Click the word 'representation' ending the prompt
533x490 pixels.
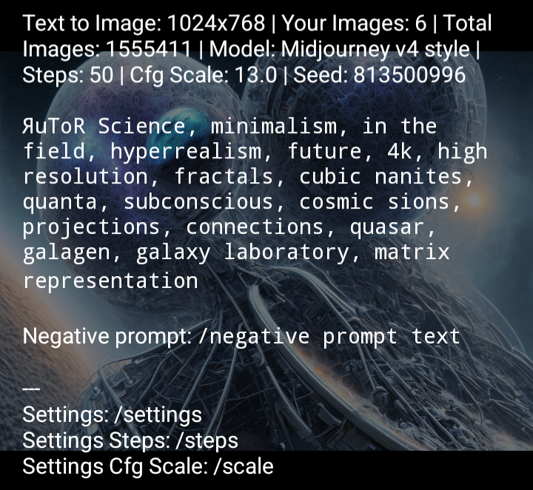[x=110, y=281]
